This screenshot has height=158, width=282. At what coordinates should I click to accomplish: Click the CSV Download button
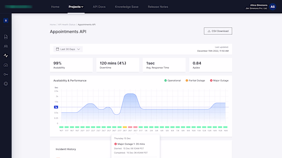[218, 31]
